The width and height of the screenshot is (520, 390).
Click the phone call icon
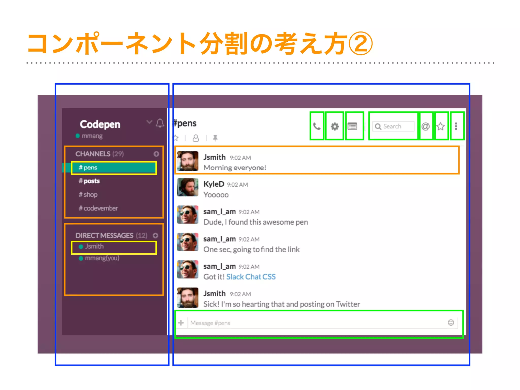click(x=317, y=126)
